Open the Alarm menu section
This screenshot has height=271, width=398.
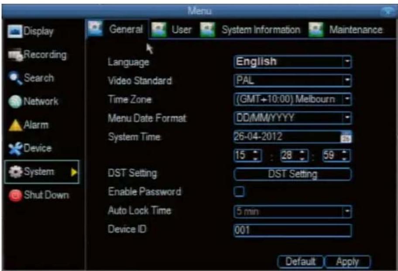pyautogui.click(x=28, y=125)
